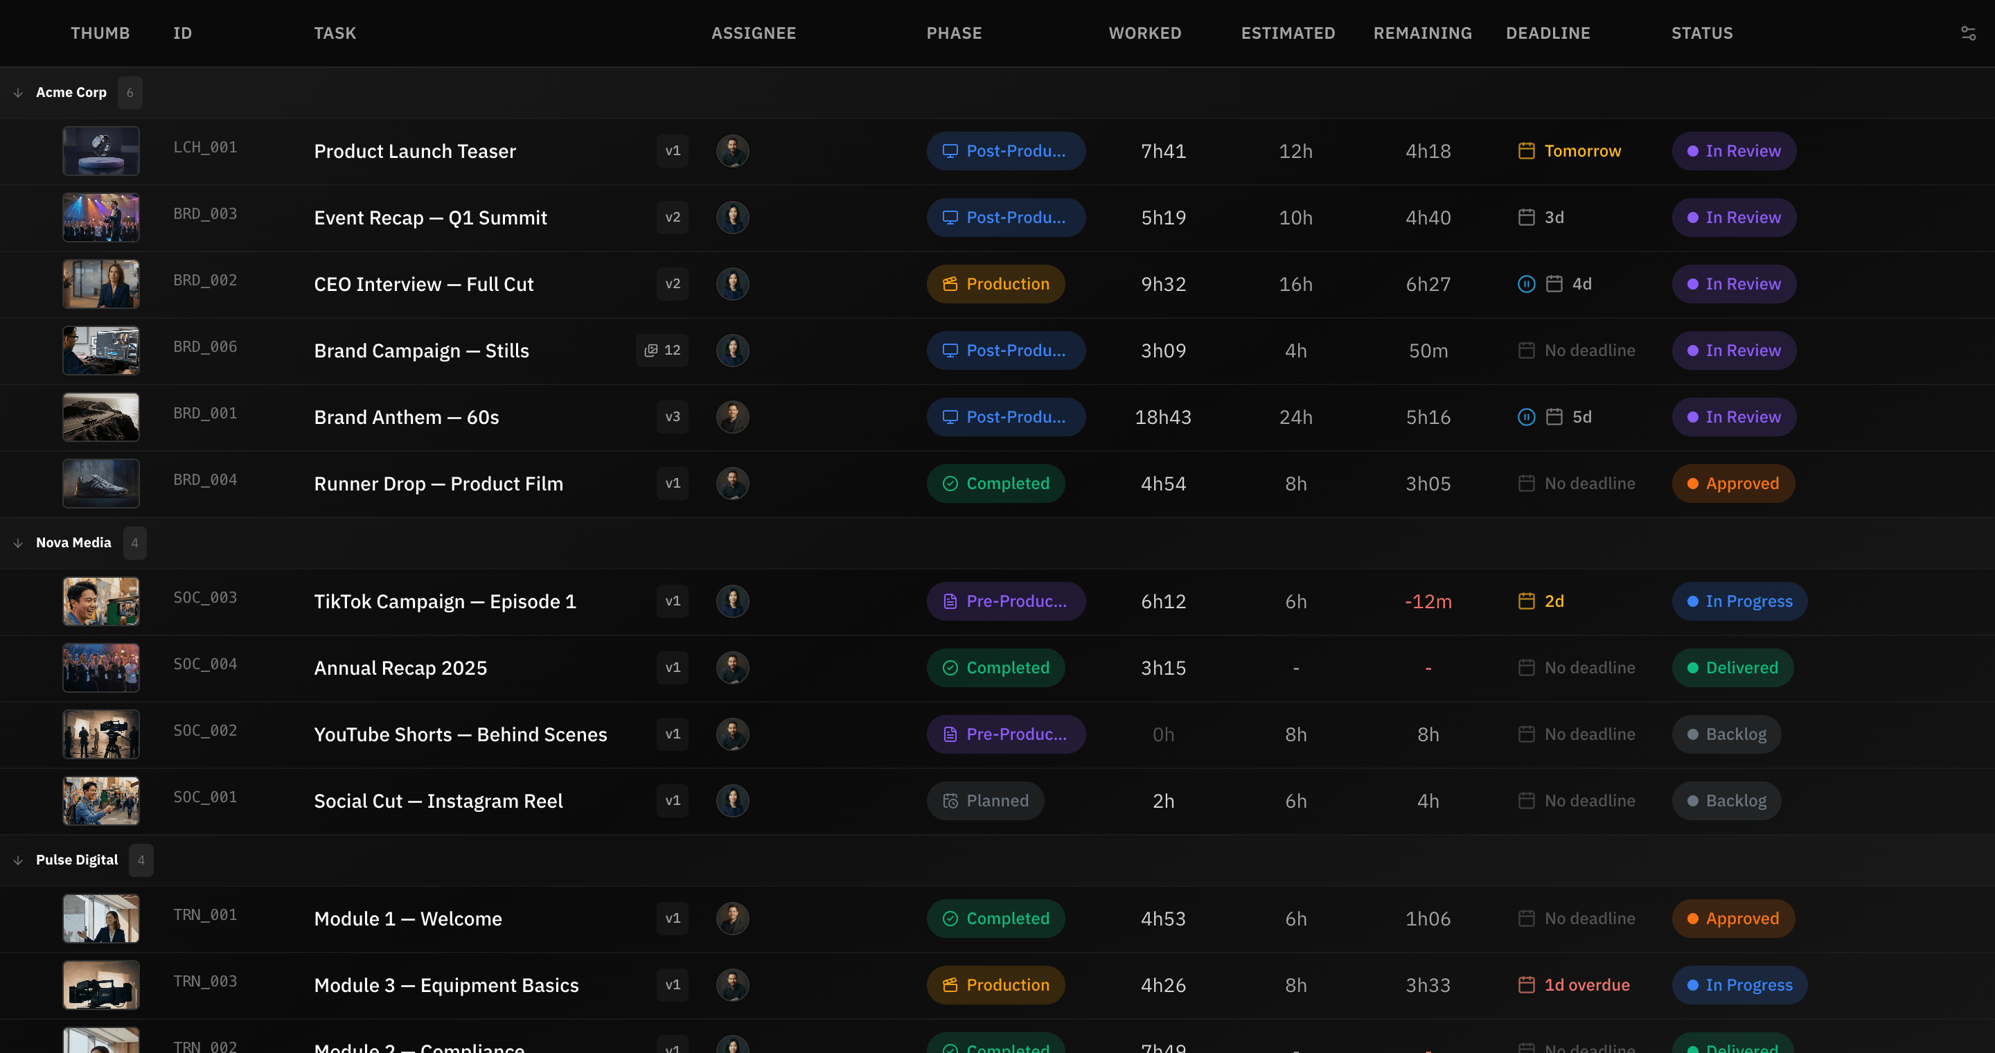
Task: Click the v2 version badge on Event Recap
Action: (x=672, y=218)
